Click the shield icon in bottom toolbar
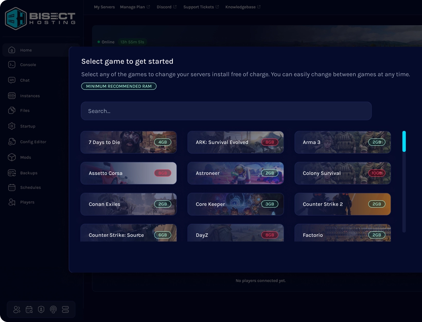 coord(41,309)
